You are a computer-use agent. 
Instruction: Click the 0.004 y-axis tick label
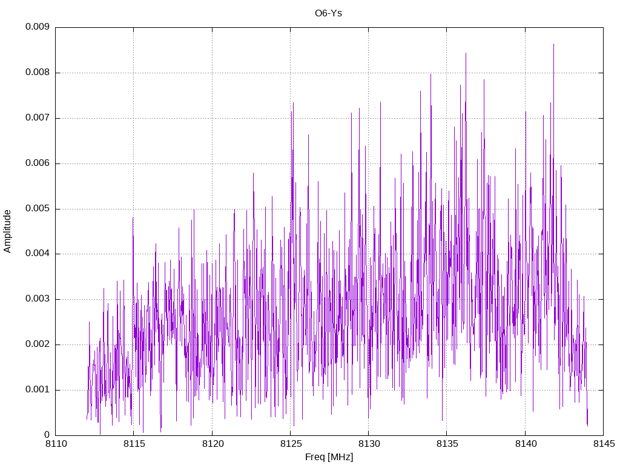point(38,254)
